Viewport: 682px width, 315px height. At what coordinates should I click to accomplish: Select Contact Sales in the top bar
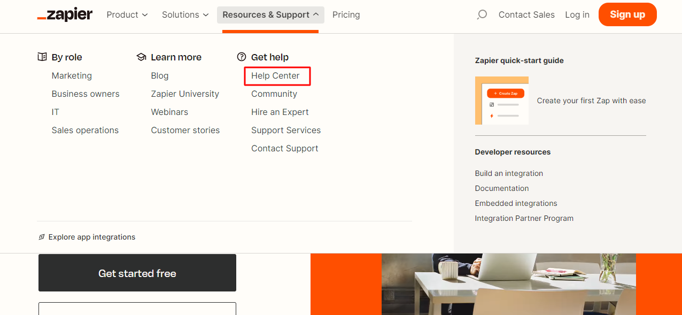click(x=526, y=14)
